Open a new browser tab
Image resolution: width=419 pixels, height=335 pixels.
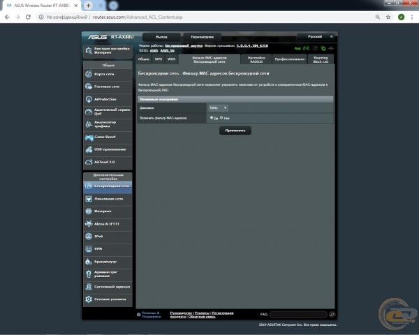pyautogui.click(x=89, y=6)
